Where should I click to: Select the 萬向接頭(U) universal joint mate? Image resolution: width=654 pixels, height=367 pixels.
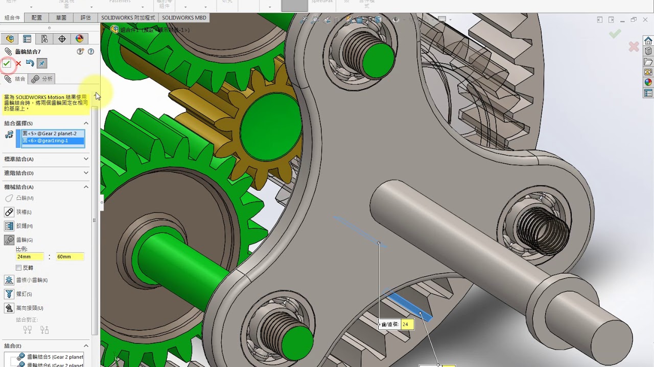(x=24, y=308)
